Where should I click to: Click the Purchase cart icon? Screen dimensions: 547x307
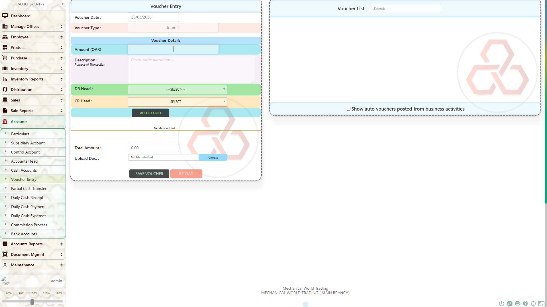[x=5, y=58]
